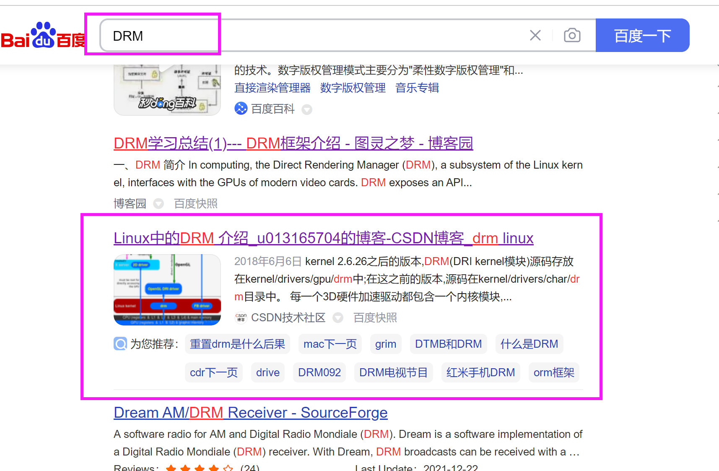Select the 红米手机DRM suggestion
Image resolution: width=719 pixels, height=471 pixels.
coord(480,372)
